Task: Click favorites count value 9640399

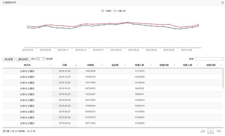Action: point(140,88)
